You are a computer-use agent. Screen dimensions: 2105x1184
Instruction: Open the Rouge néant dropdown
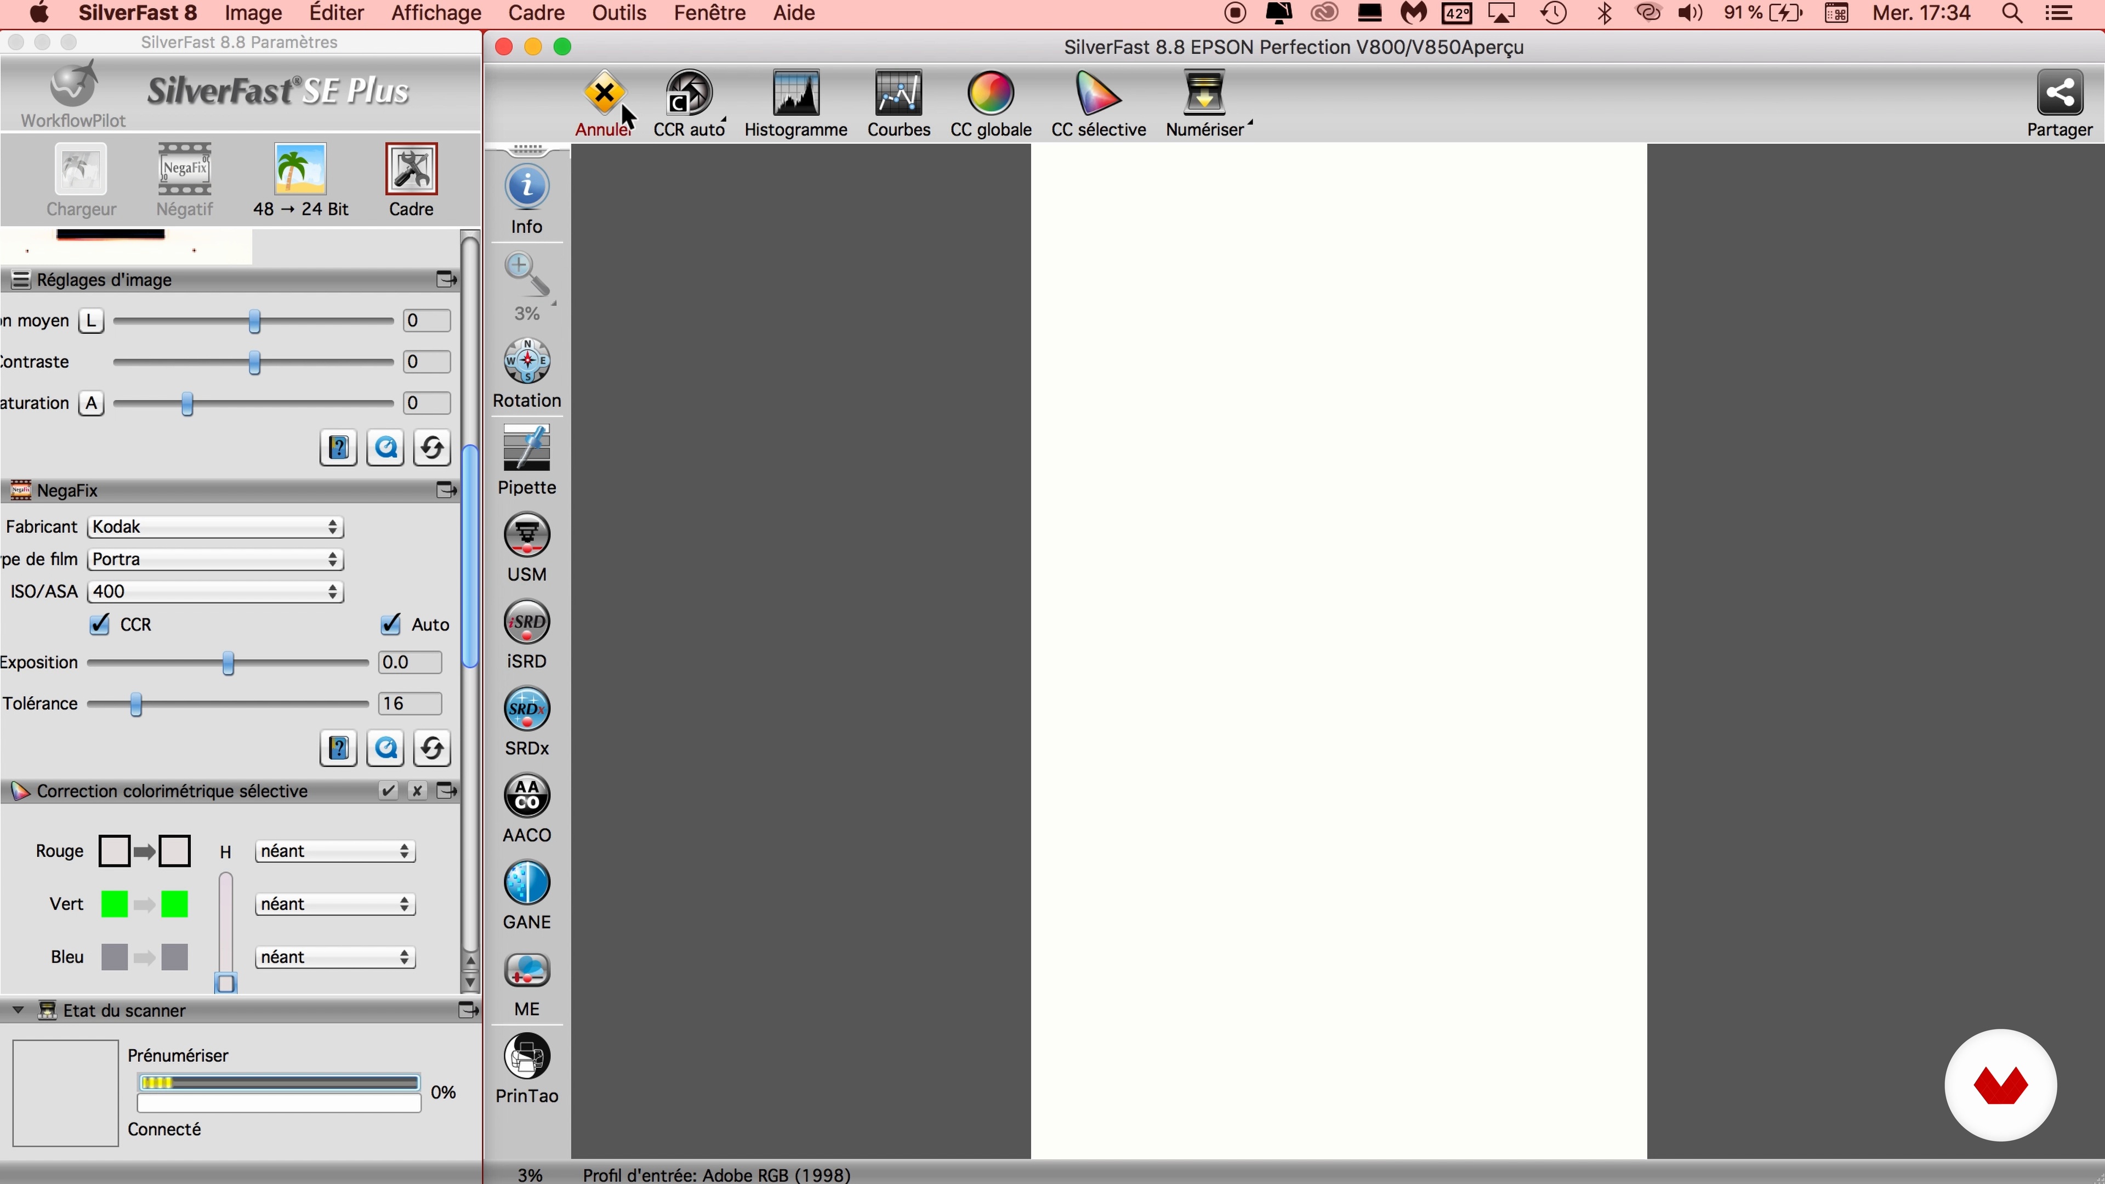(335, 851)
